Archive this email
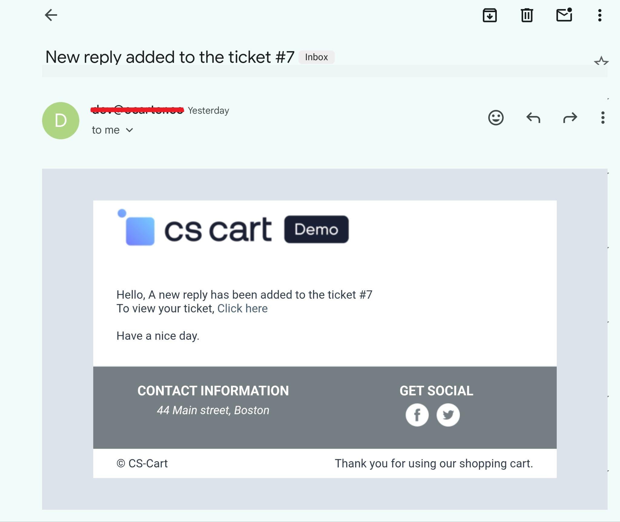Viewport: 620px width, 522px height. click(x=490, y=15)
